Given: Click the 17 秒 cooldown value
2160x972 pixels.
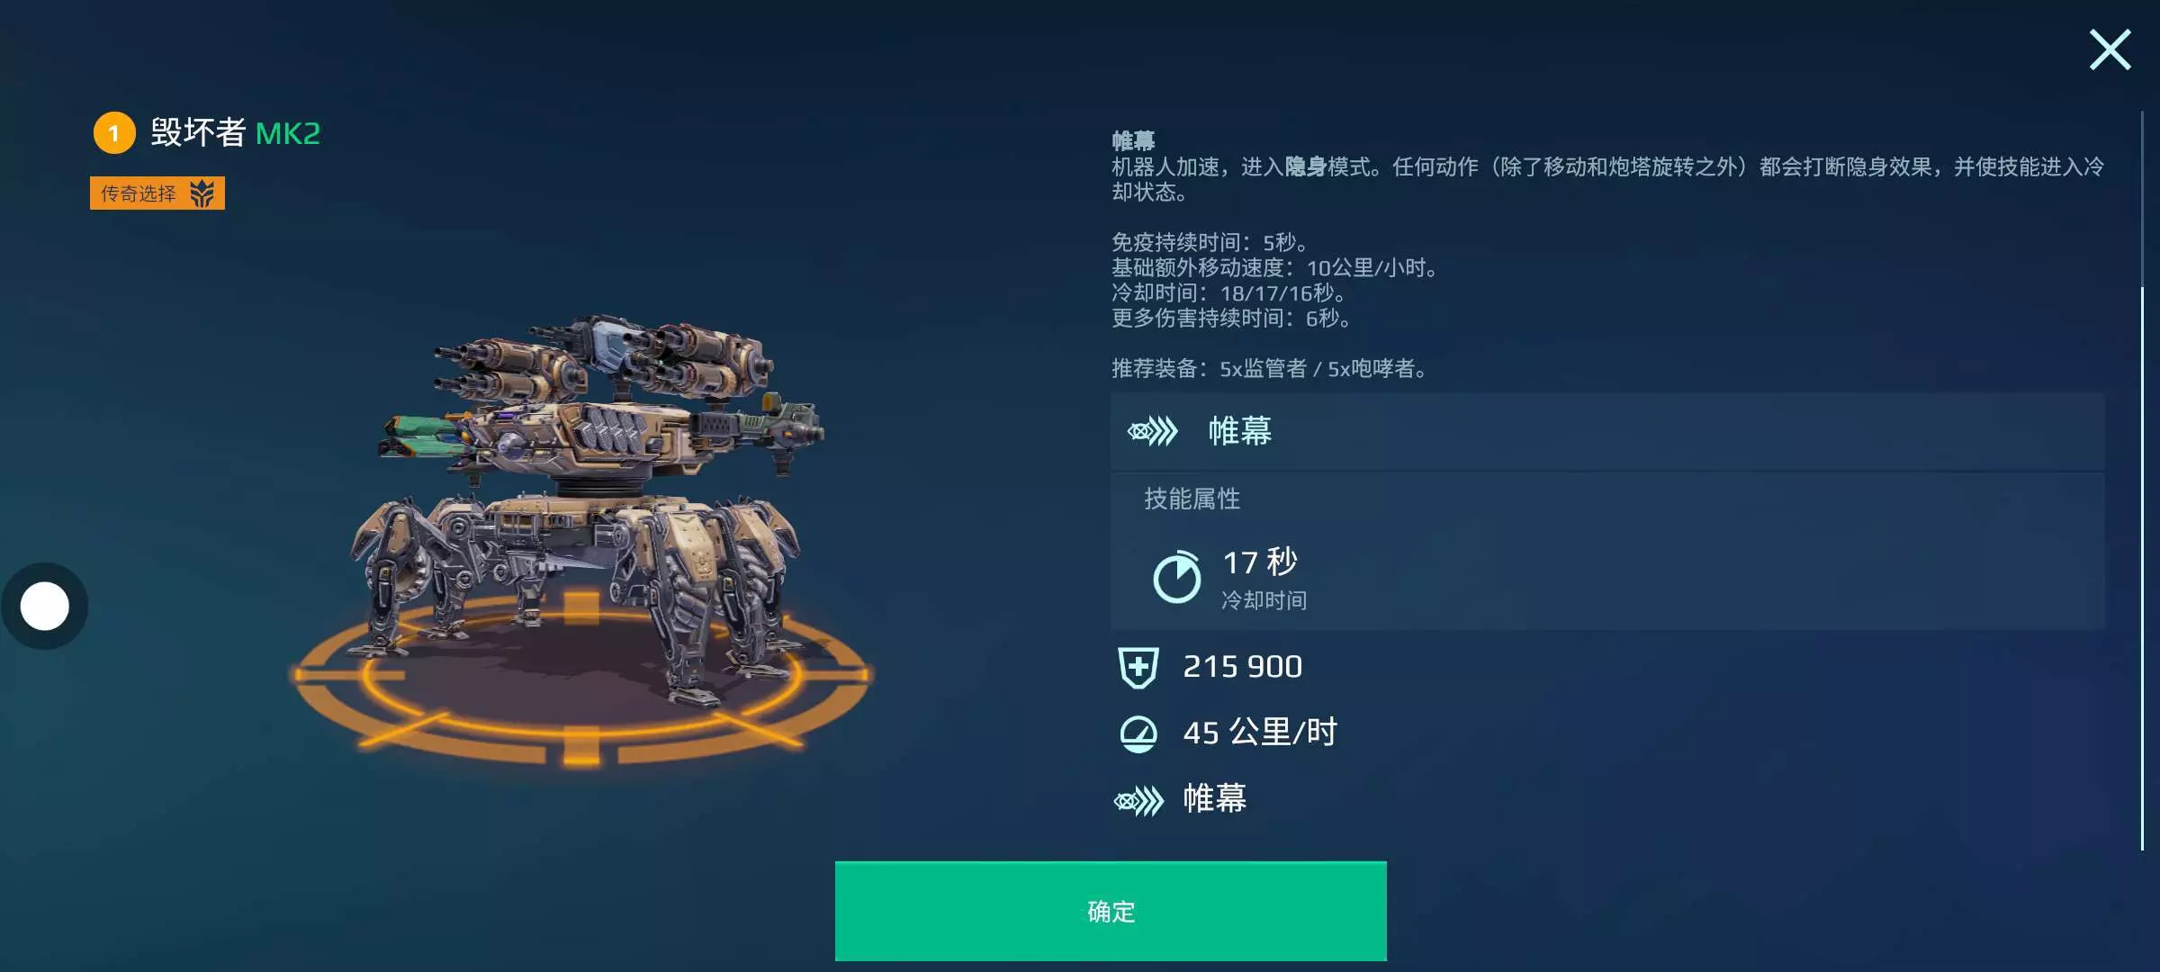Looking at the screenshot, I should [x=1260, y=562].
